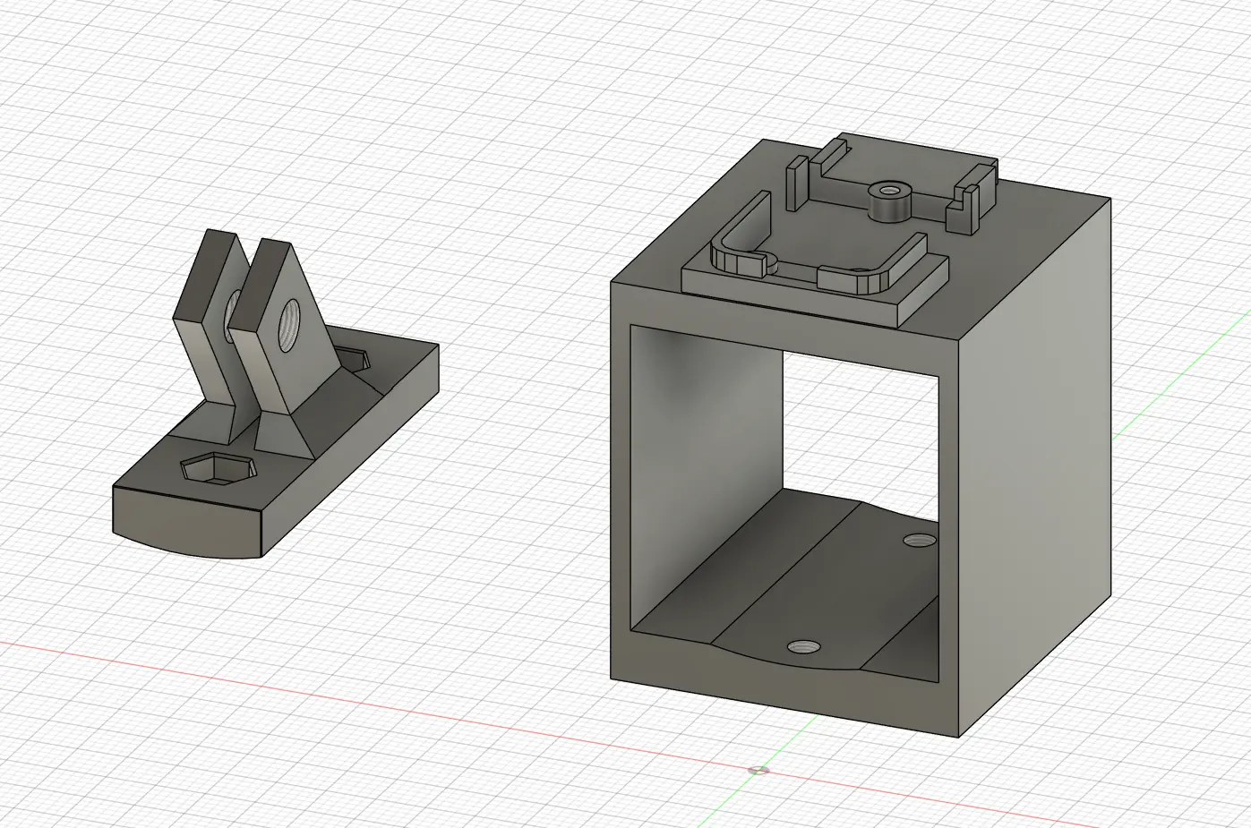Select the curved front face of the bracket base
The image size is (1251, 828).
coord(186,524)
